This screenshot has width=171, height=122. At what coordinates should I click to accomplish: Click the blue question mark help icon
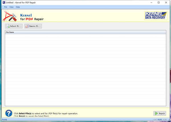pos(9,113)
